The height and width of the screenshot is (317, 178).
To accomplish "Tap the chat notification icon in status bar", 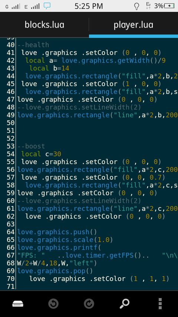I will click(47, 6).
